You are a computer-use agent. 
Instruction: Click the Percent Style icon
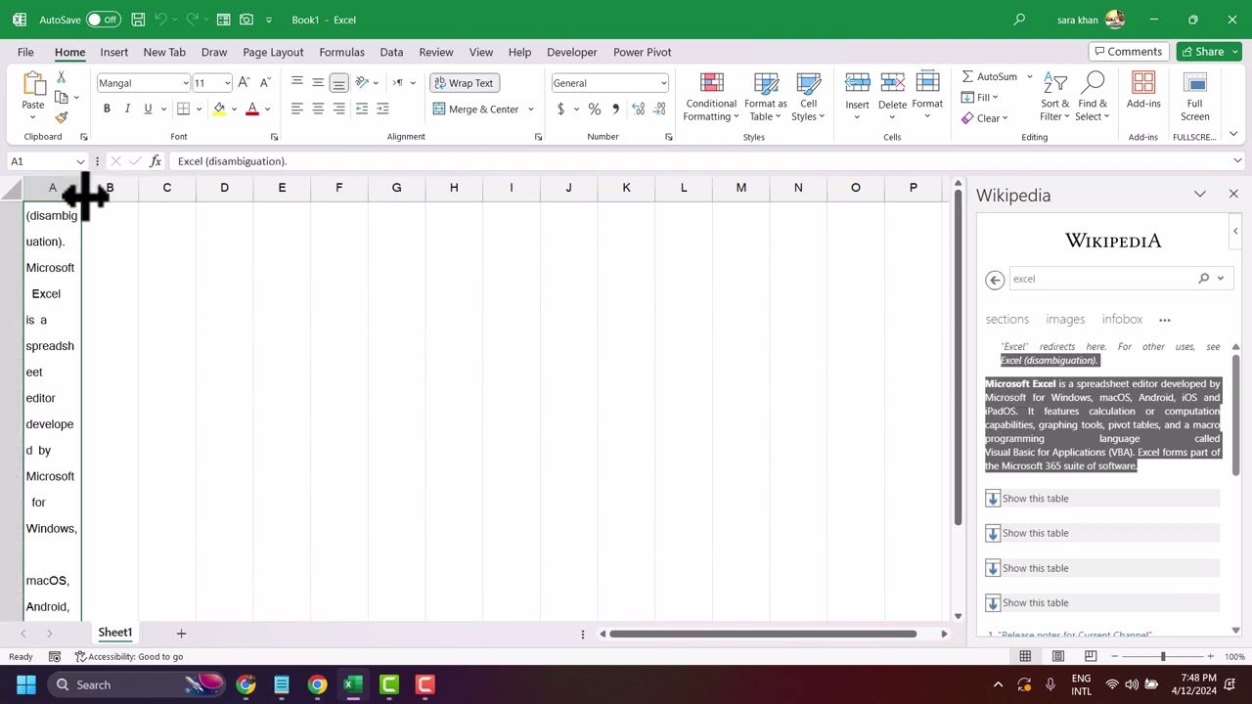click(595, 109)
